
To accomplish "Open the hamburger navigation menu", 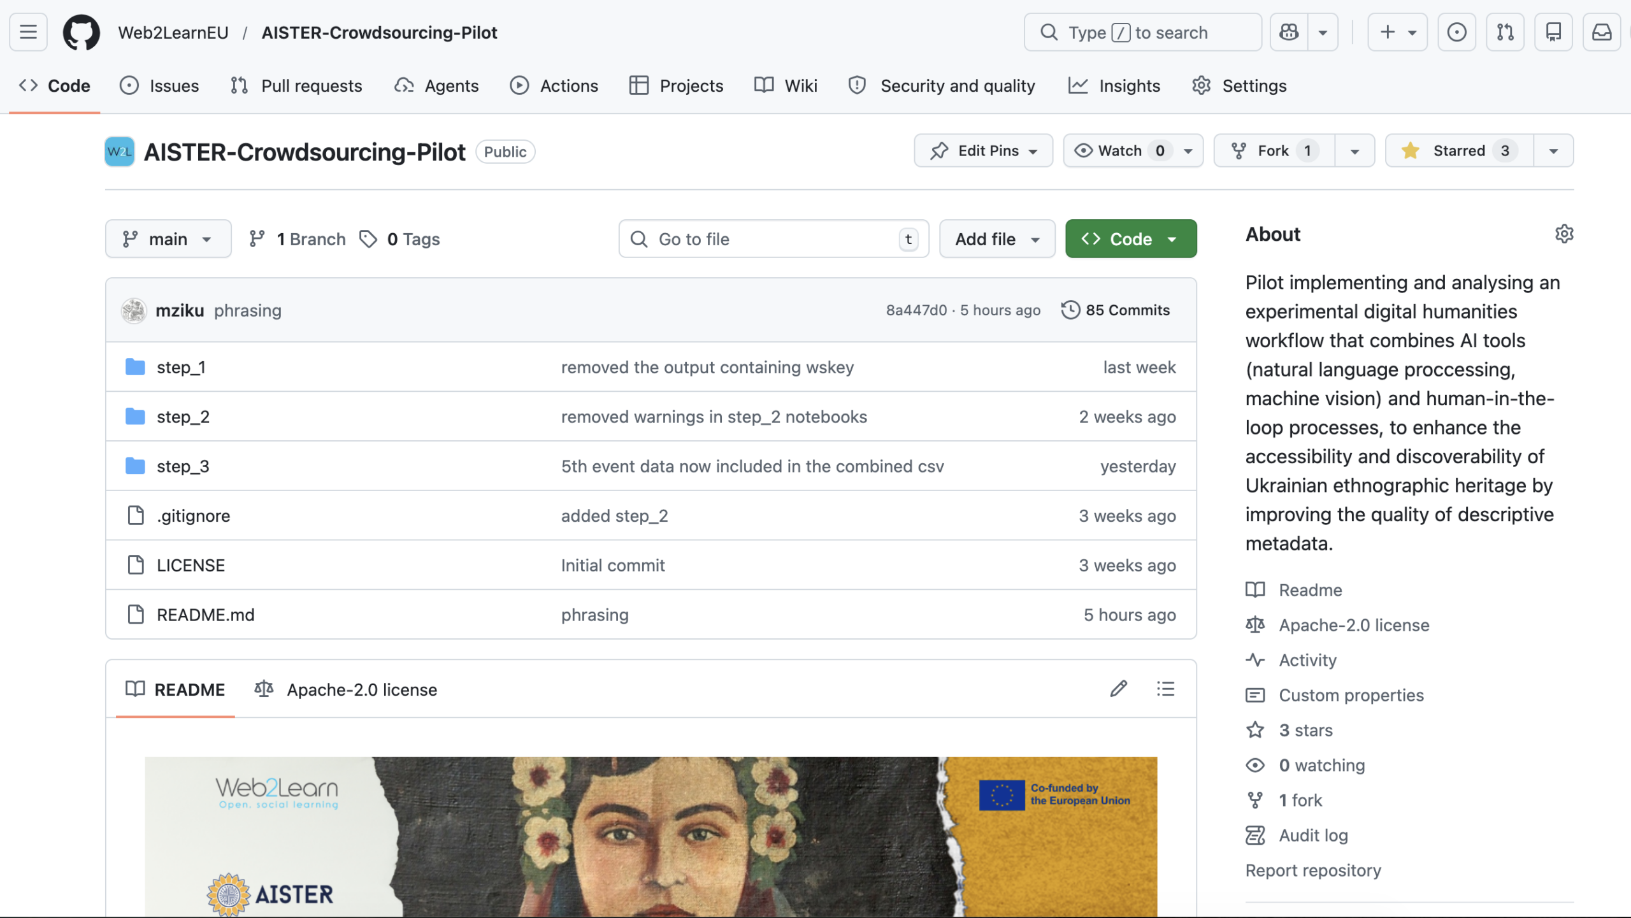I will coord(28,32).
